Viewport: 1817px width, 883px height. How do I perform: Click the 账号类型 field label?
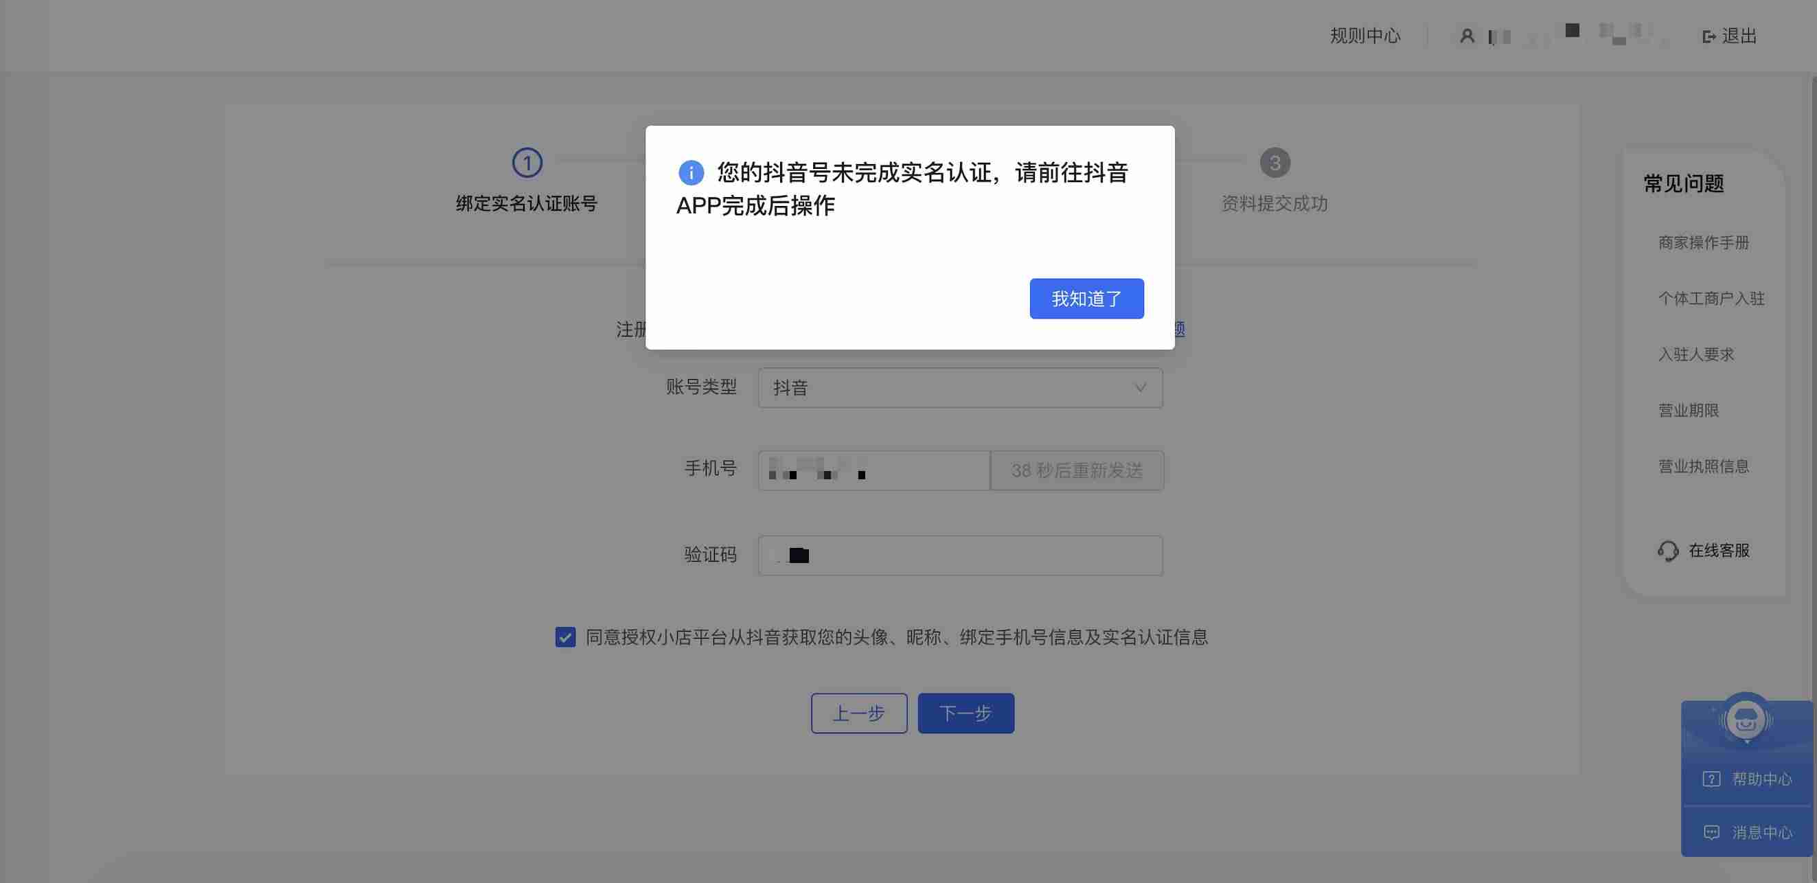(701, 387)
